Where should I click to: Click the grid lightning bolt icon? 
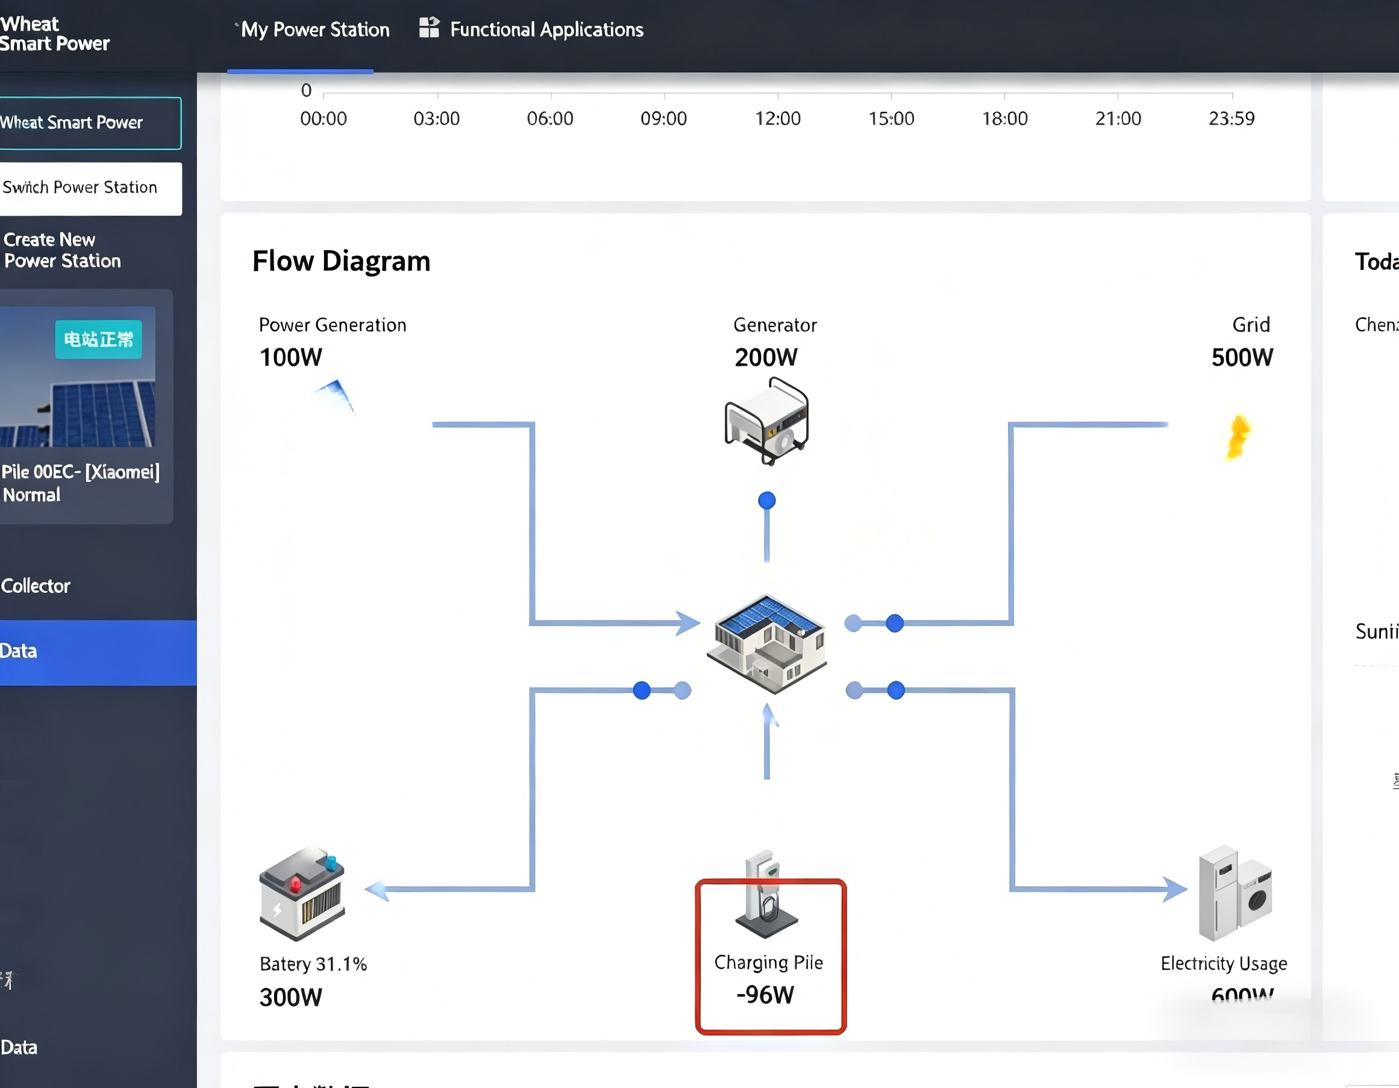pyautogui.click(x=1238, y=437)
